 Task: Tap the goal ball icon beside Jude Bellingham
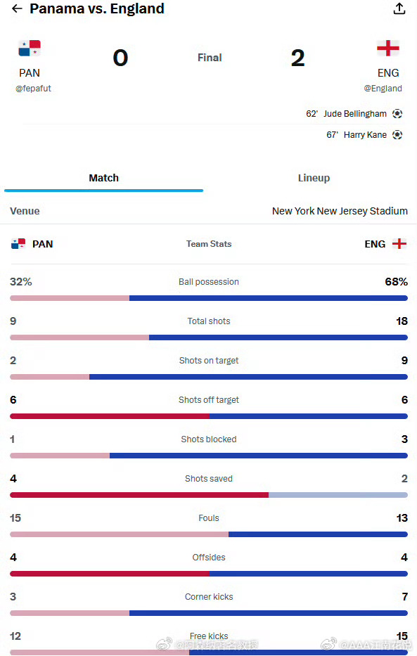(397, 114)
